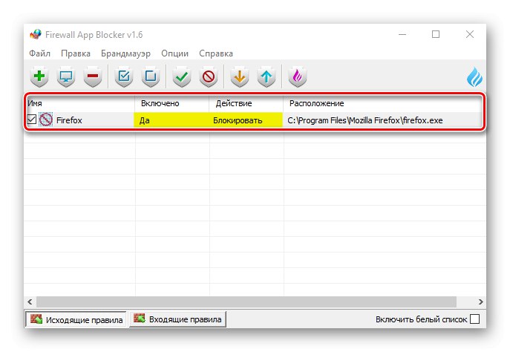Click the Да cell in the Firefox row
The width and height of the screenshot is (510, 352).
[x=171, y=120]
